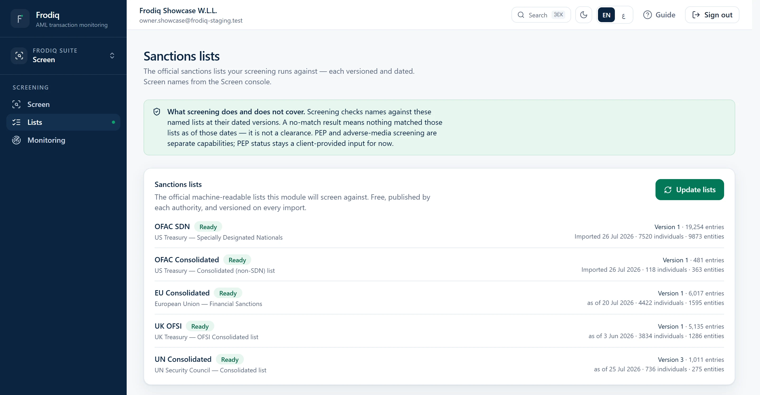Click the Screen suite scan icon
760x395 pixels.
(19, 55)
